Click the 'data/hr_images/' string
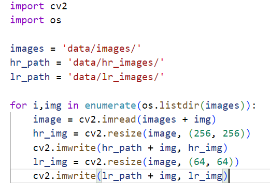The height and width of the screenshot is (195, 270). (x=116, y=63)
